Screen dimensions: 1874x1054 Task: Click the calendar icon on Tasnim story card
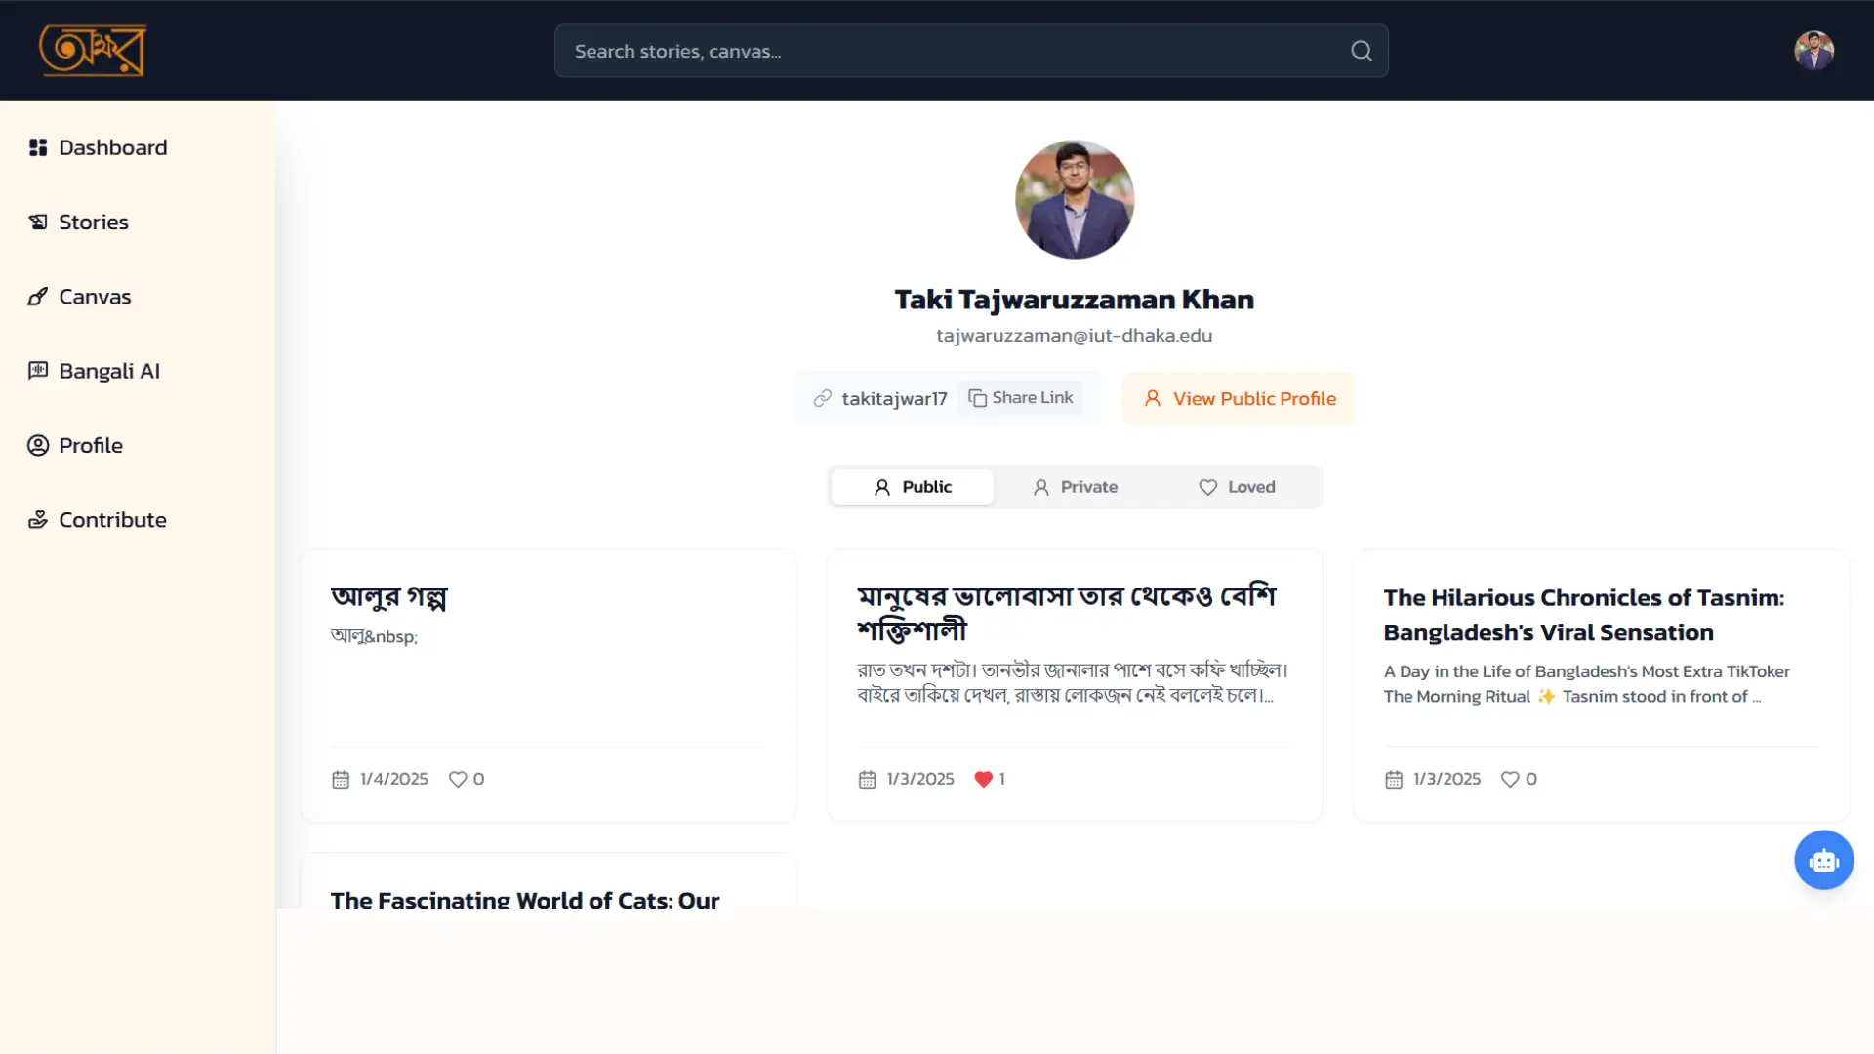[1393, 779]
